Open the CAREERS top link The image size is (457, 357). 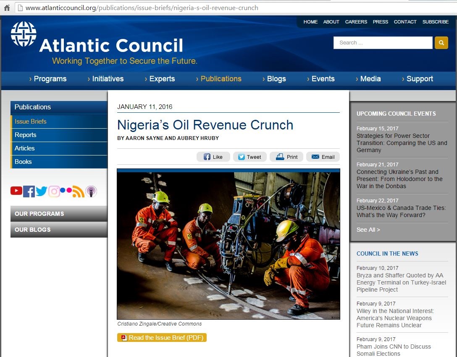pyautogui.click(x=356, y=22)
